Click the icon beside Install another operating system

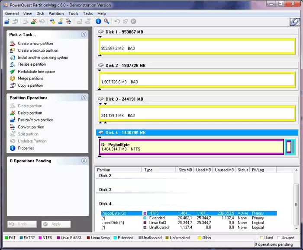(13, 57)
